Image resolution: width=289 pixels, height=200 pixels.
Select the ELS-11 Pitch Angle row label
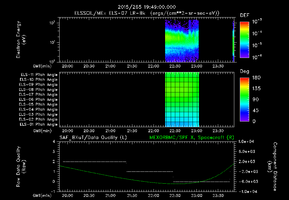39,75
